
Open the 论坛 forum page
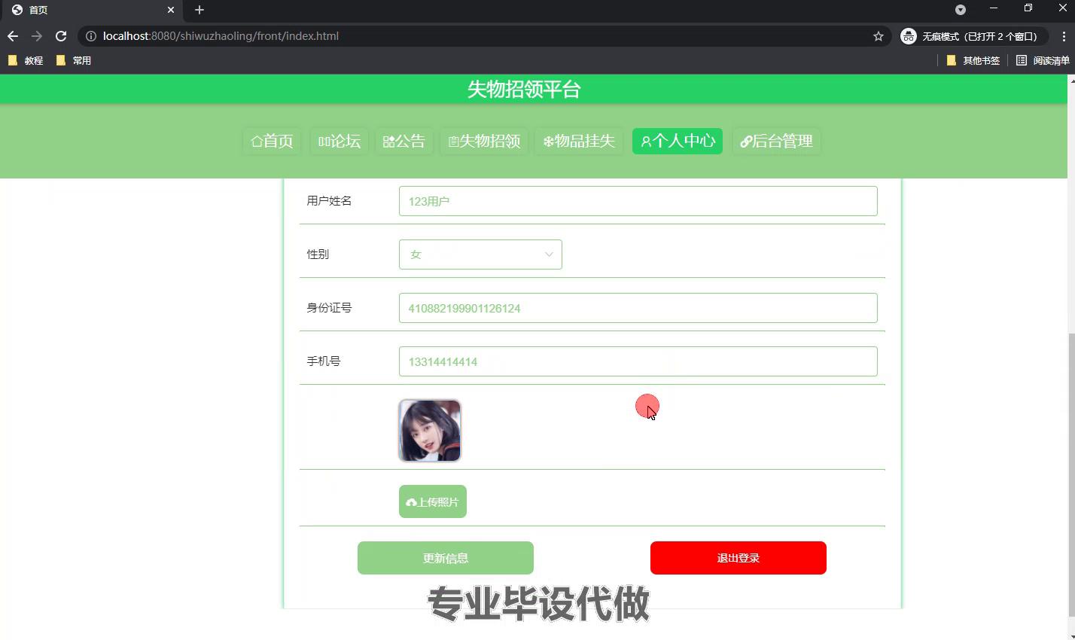[339, 141]
